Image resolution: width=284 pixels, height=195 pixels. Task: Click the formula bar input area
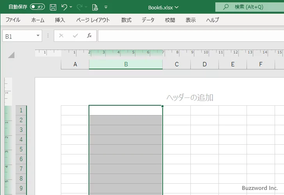(191, 36)
